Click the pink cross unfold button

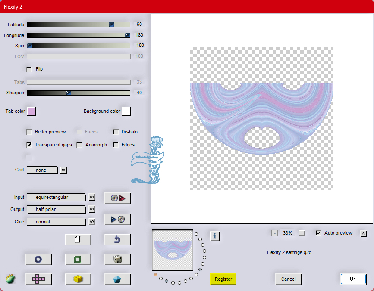pos(39,279)
